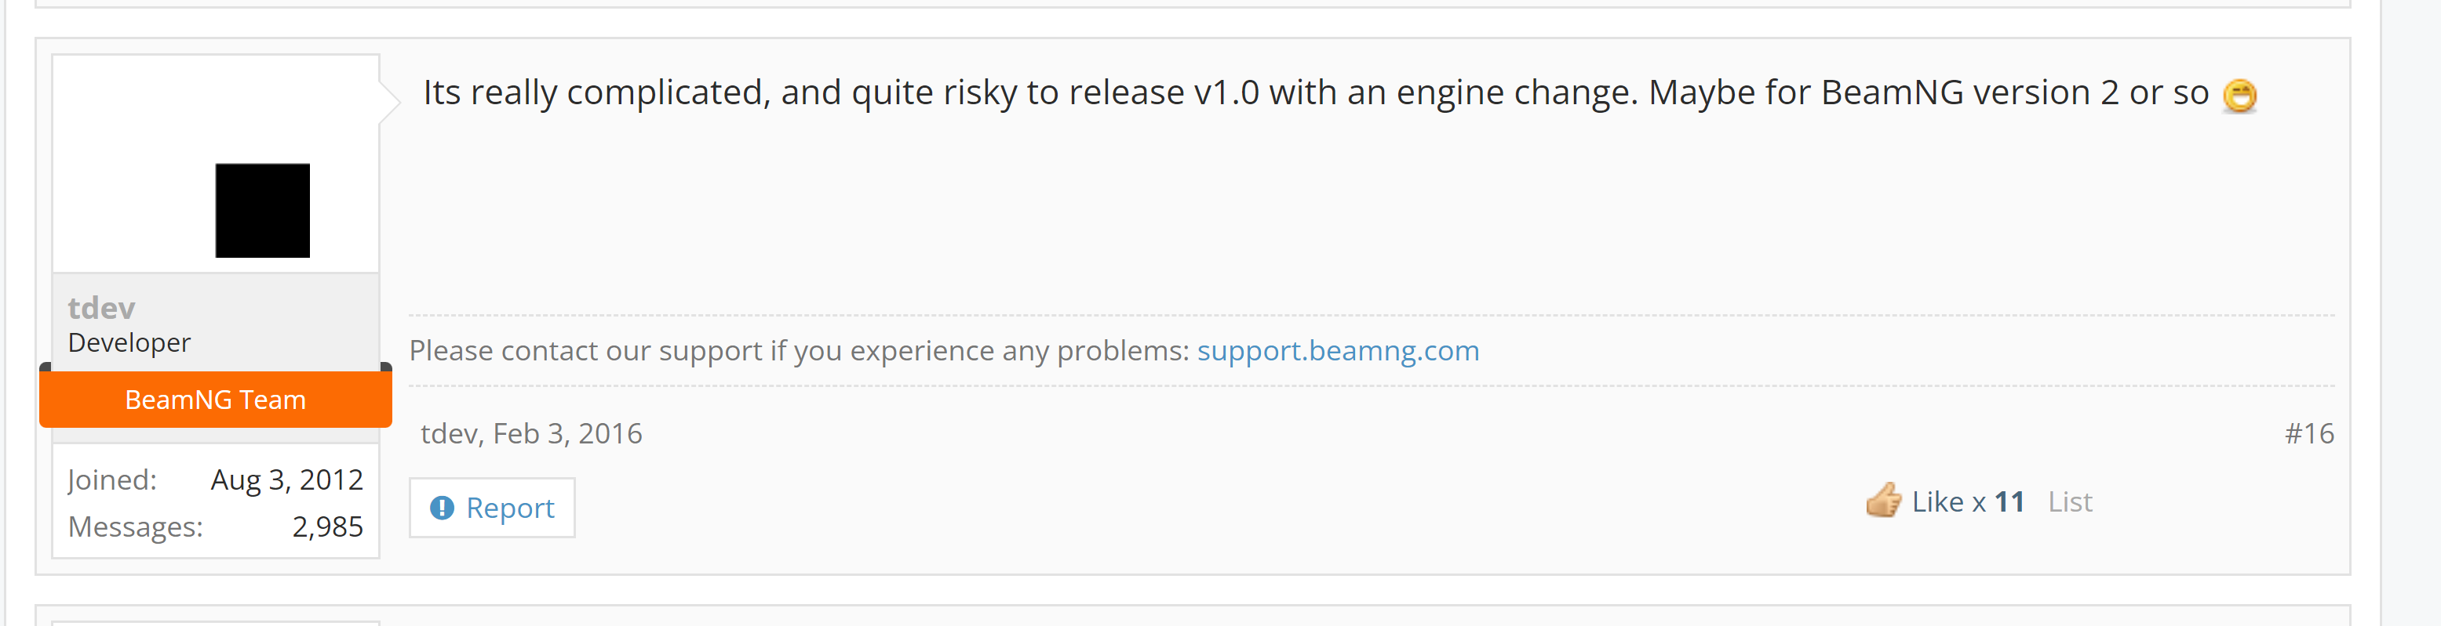The height and width of the screenshot is (626, 2441).
Task: Open the Feb 3, 2016 date permalink
Action: (x=567, y=433)
